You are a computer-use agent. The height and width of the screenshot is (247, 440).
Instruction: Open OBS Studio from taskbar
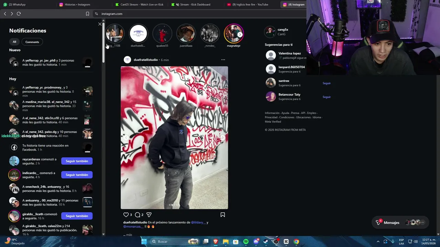276,242
